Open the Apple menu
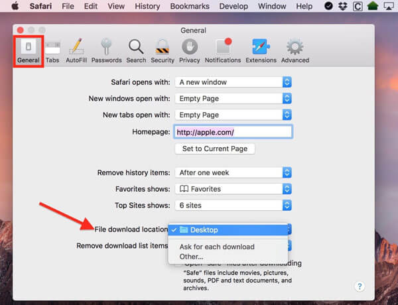 tap(15, 6)
